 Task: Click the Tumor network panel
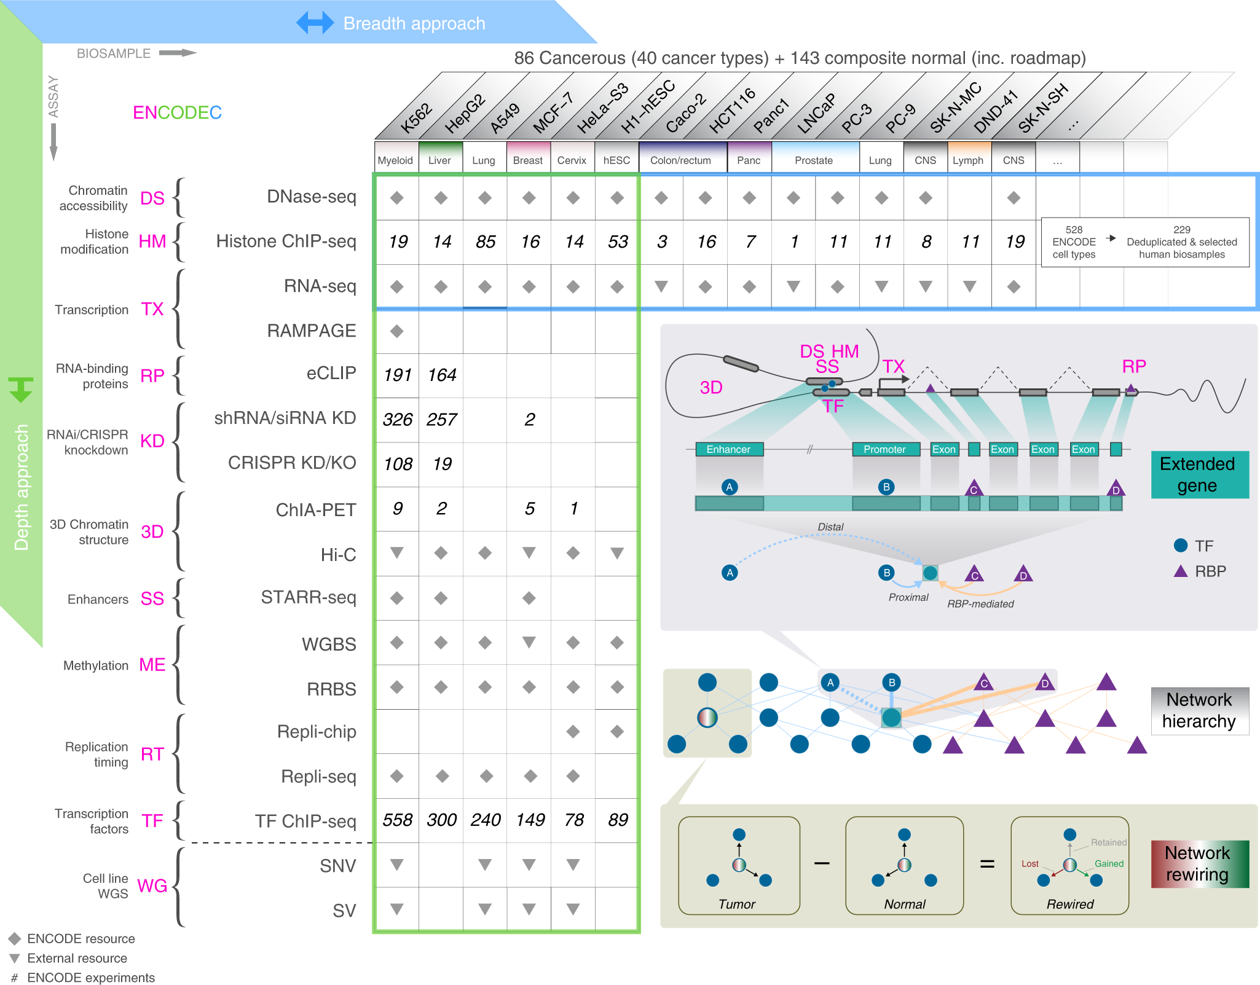coord(738,865)
